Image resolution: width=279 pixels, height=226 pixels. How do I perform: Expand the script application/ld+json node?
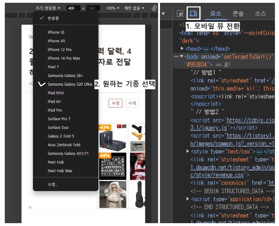click(x=188, y=199)
